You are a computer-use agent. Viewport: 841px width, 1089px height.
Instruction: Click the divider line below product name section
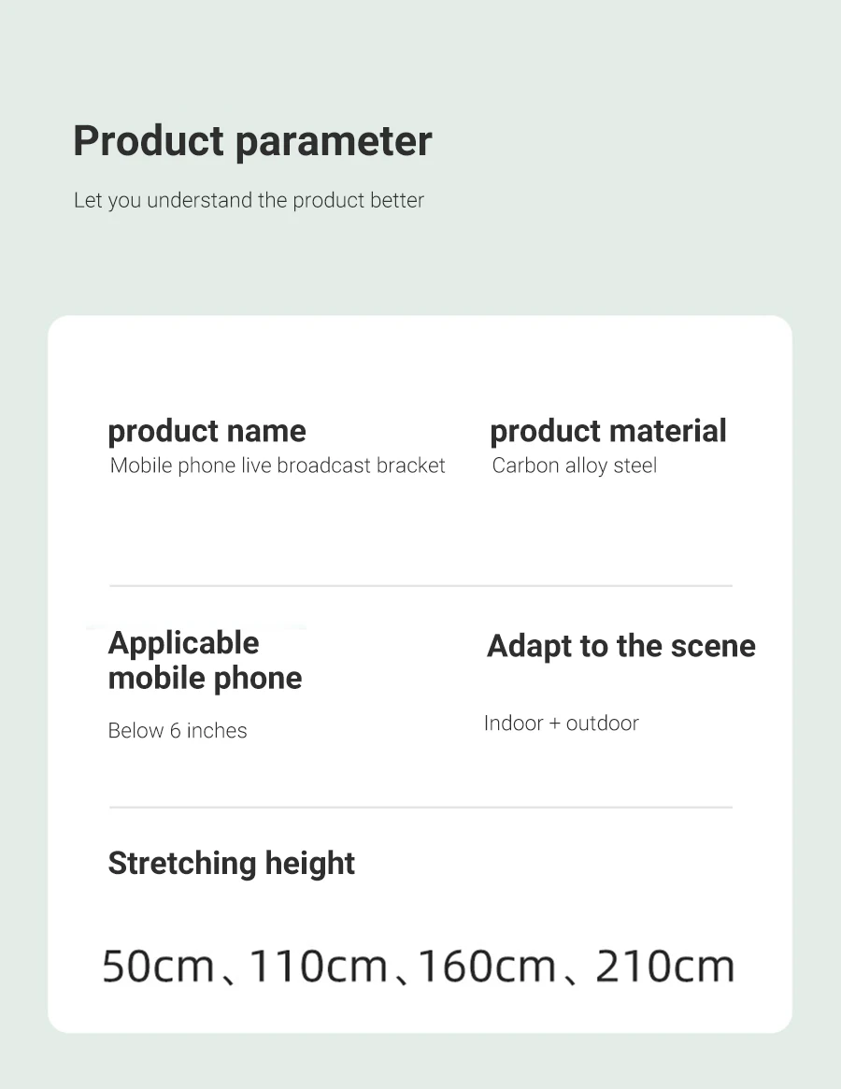point(420,586)
